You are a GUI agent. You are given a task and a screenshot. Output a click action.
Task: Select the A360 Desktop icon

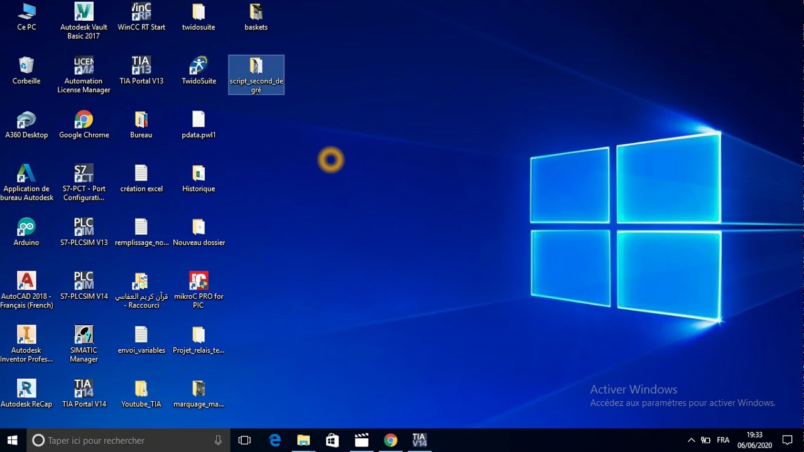click(26, 125)
